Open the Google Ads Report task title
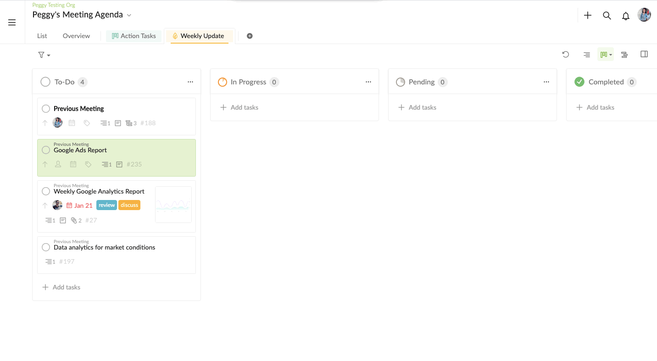Screen dimensions: 657x361 80,150
